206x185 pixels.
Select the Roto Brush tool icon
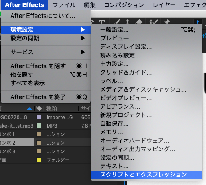point(153,22)
